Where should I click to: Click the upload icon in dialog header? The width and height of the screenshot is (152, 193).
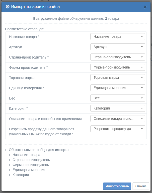(x=8, y=7)
